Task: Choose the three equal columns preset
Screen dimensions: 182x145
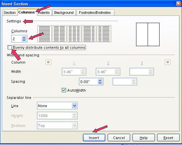Action: [x=74, y=34]
